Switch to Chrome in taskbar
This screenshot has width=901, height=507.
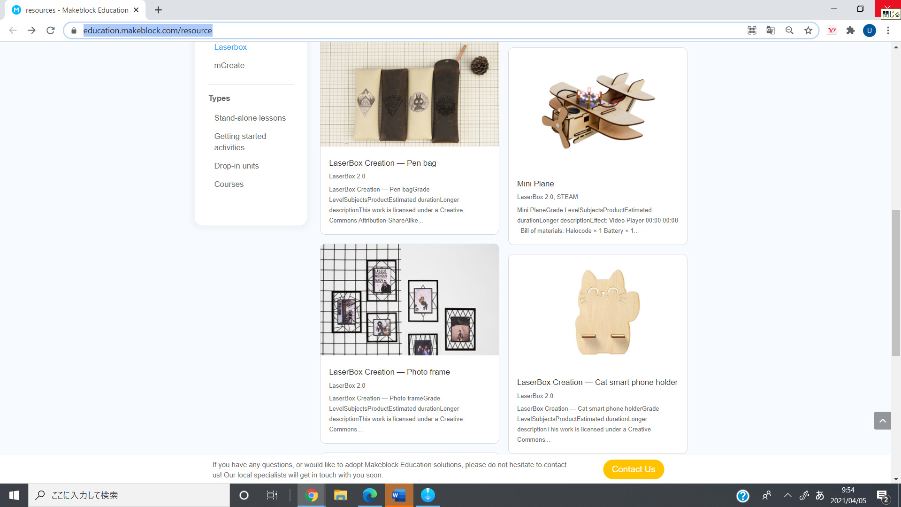click(x=311, y=495)
